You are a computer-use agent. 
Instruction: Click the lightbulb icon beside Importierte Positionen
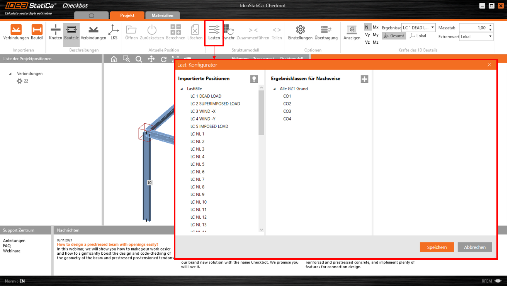coord(254,79)
